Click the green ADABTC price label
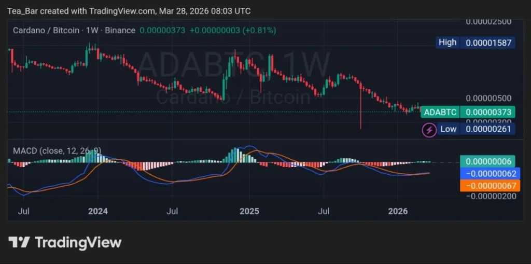The image size is (531, 264). (440, 112)
